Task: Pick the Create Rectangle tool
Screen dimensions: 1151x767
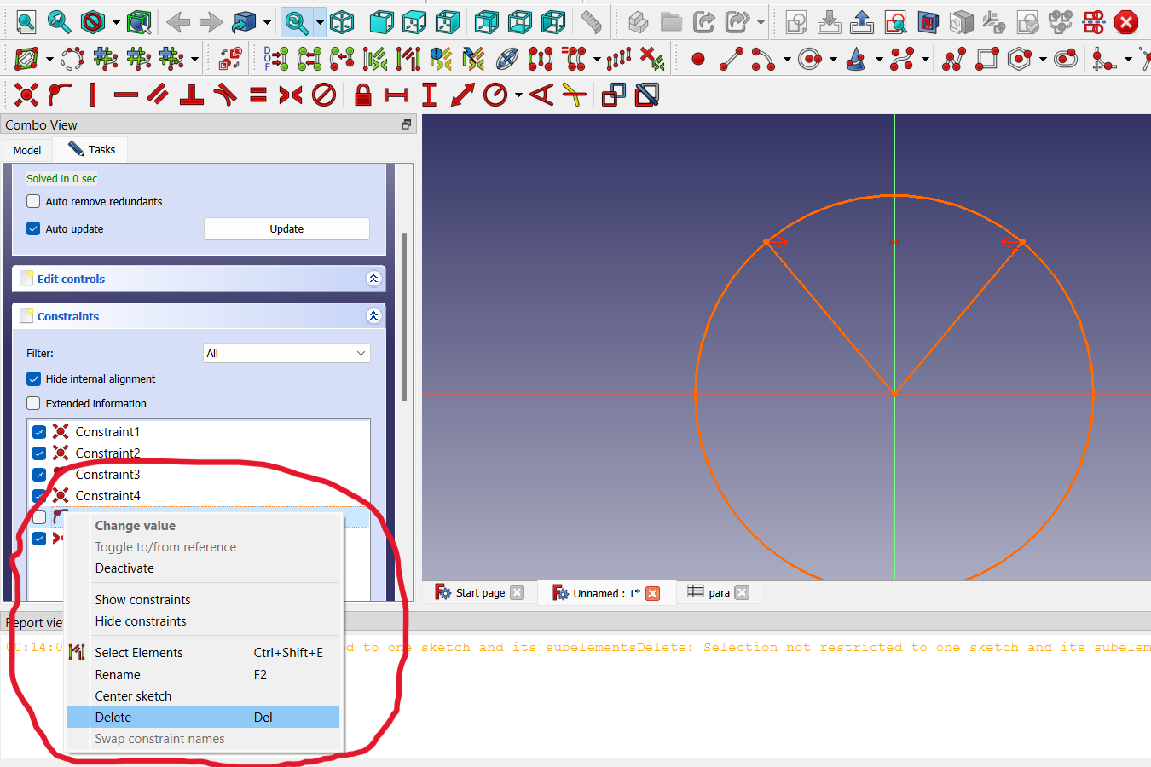Action: pyautogui.click(x=986, y=59)
